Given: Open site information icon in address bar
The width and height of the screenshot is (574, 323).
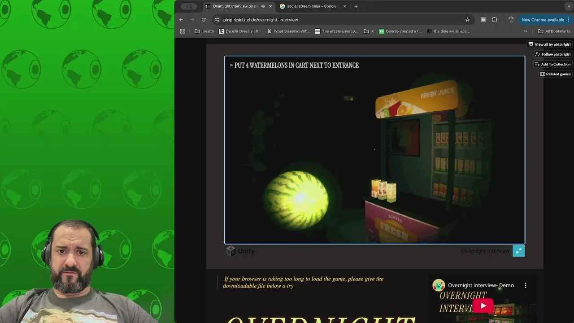Looking at the screenshot, I should (x=217, y=20).
